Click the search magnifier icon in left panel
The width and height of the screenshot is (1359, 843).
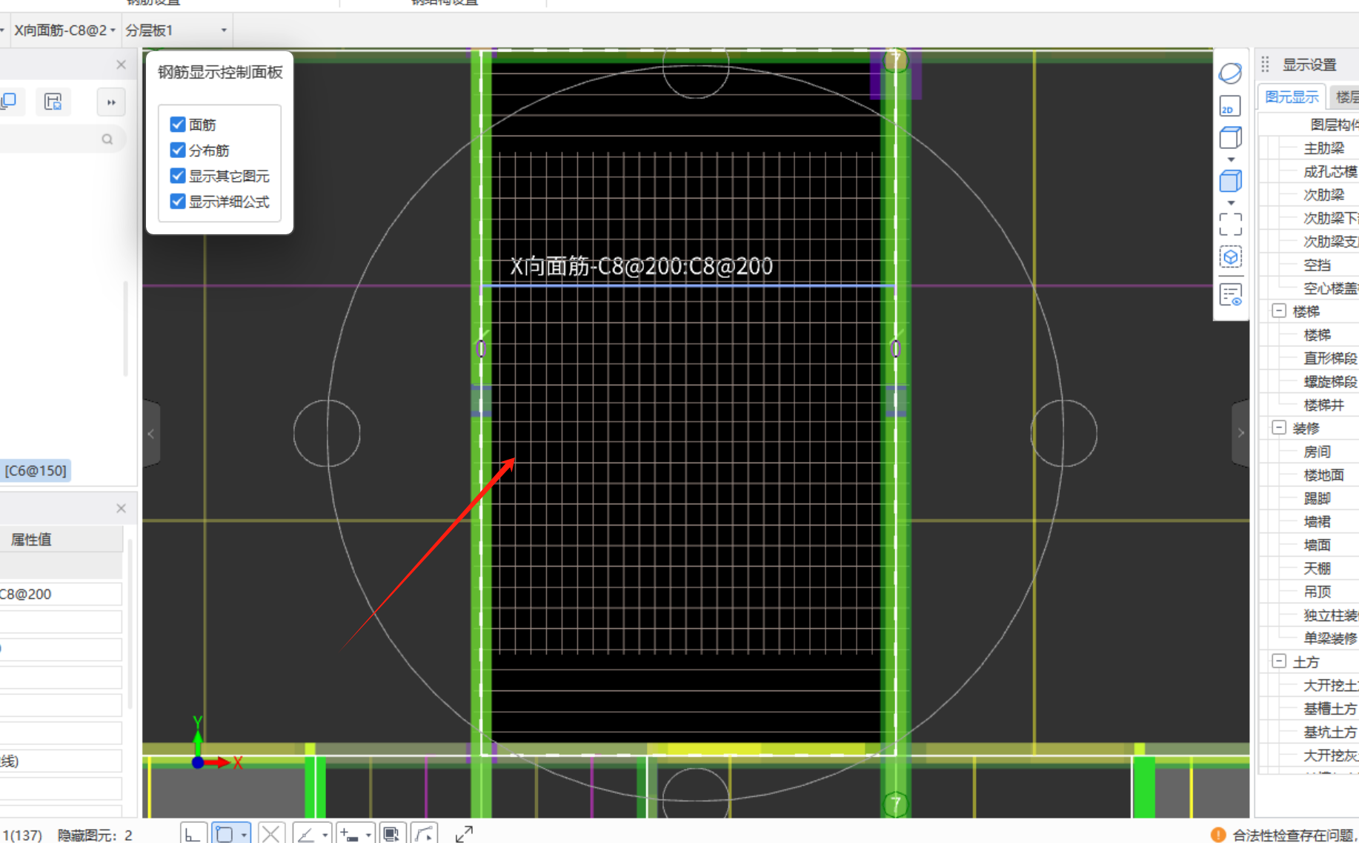[107, 139]
